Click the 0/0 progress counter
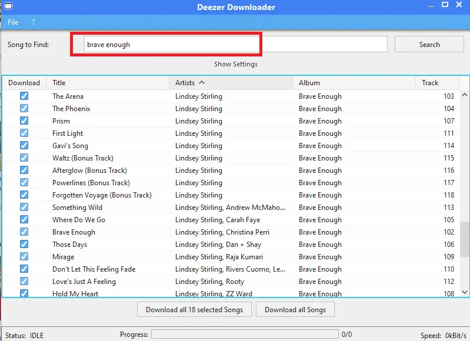Viewport: 470px width, 341px height. tap(346, 334)
